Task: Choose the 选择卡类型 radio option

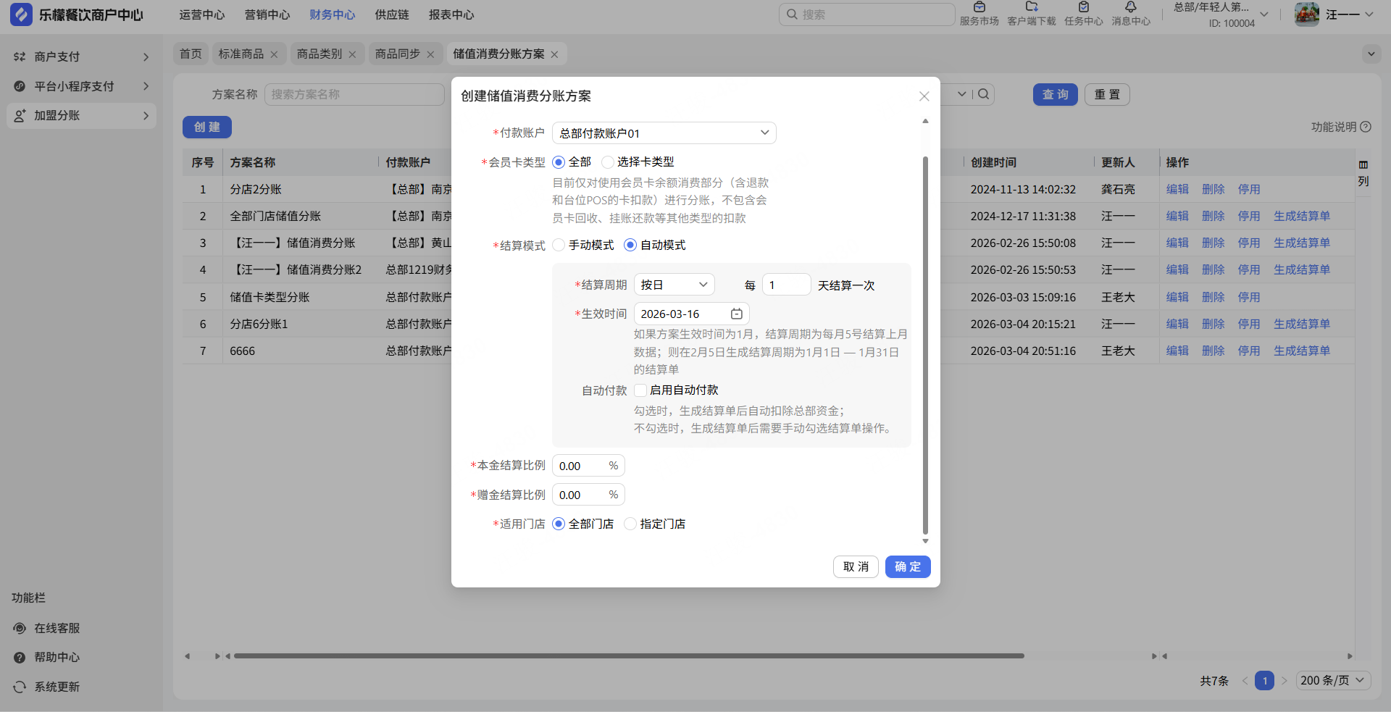Action: 608,162
